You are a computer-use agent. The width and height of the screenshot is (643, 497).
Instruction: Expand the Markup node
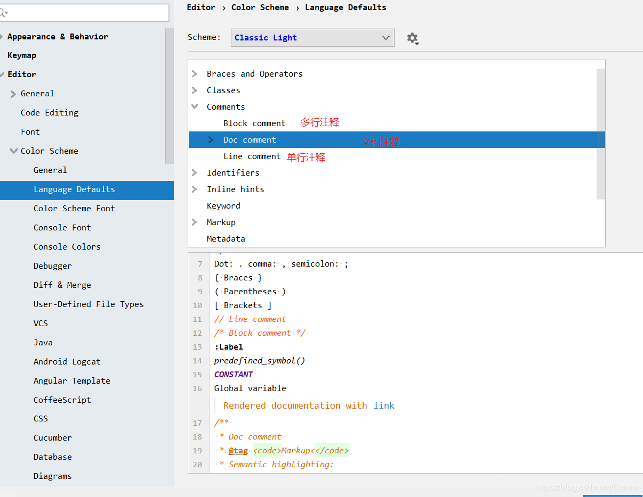pos(195,222)
